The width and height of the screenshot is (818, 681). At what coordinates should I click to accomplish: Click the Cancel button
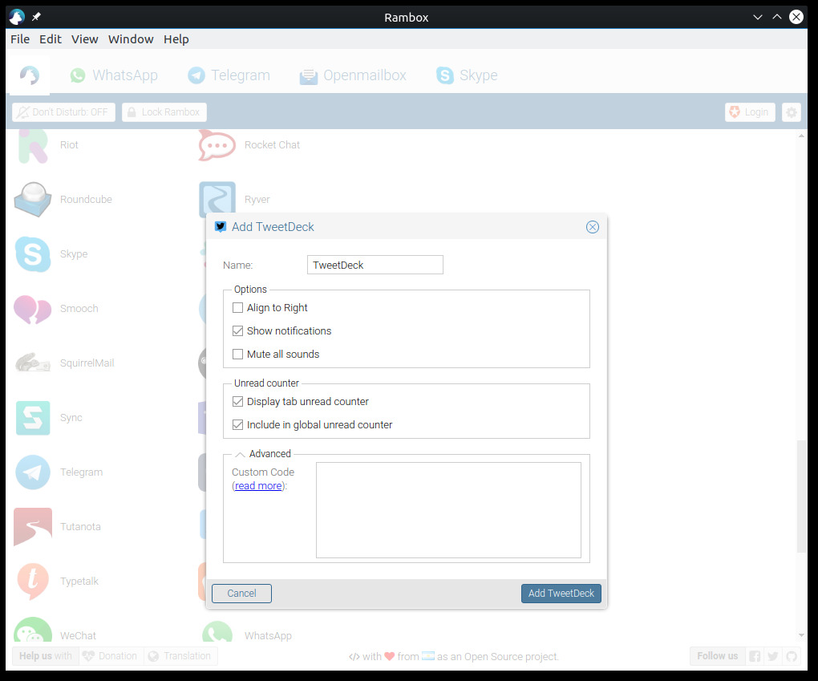point(241,594)
